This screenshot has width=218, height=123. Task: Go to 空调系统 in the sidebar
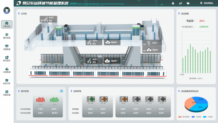pos(7,47)
